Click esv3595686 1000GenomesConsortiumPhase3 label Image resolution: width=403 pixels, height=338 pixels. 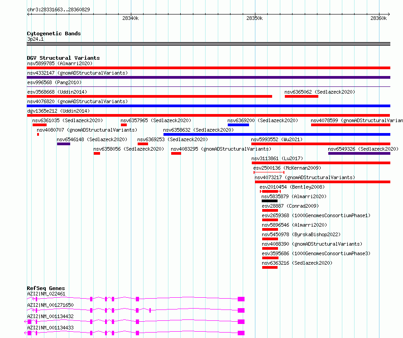316,253
